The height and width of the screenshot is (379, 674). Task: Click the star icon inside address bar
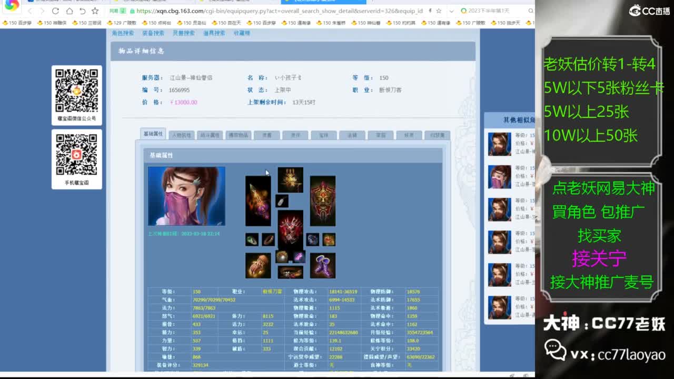[x=439, y=11]
